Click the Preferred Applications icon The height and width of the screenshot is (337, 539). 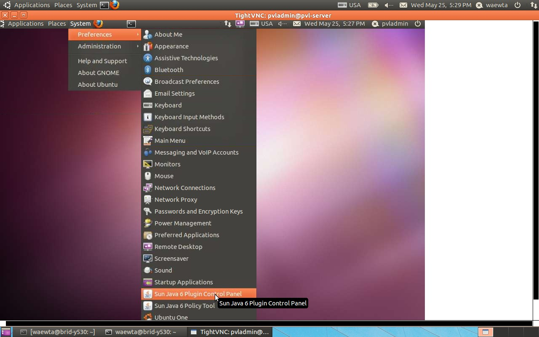tap(147, 235)
